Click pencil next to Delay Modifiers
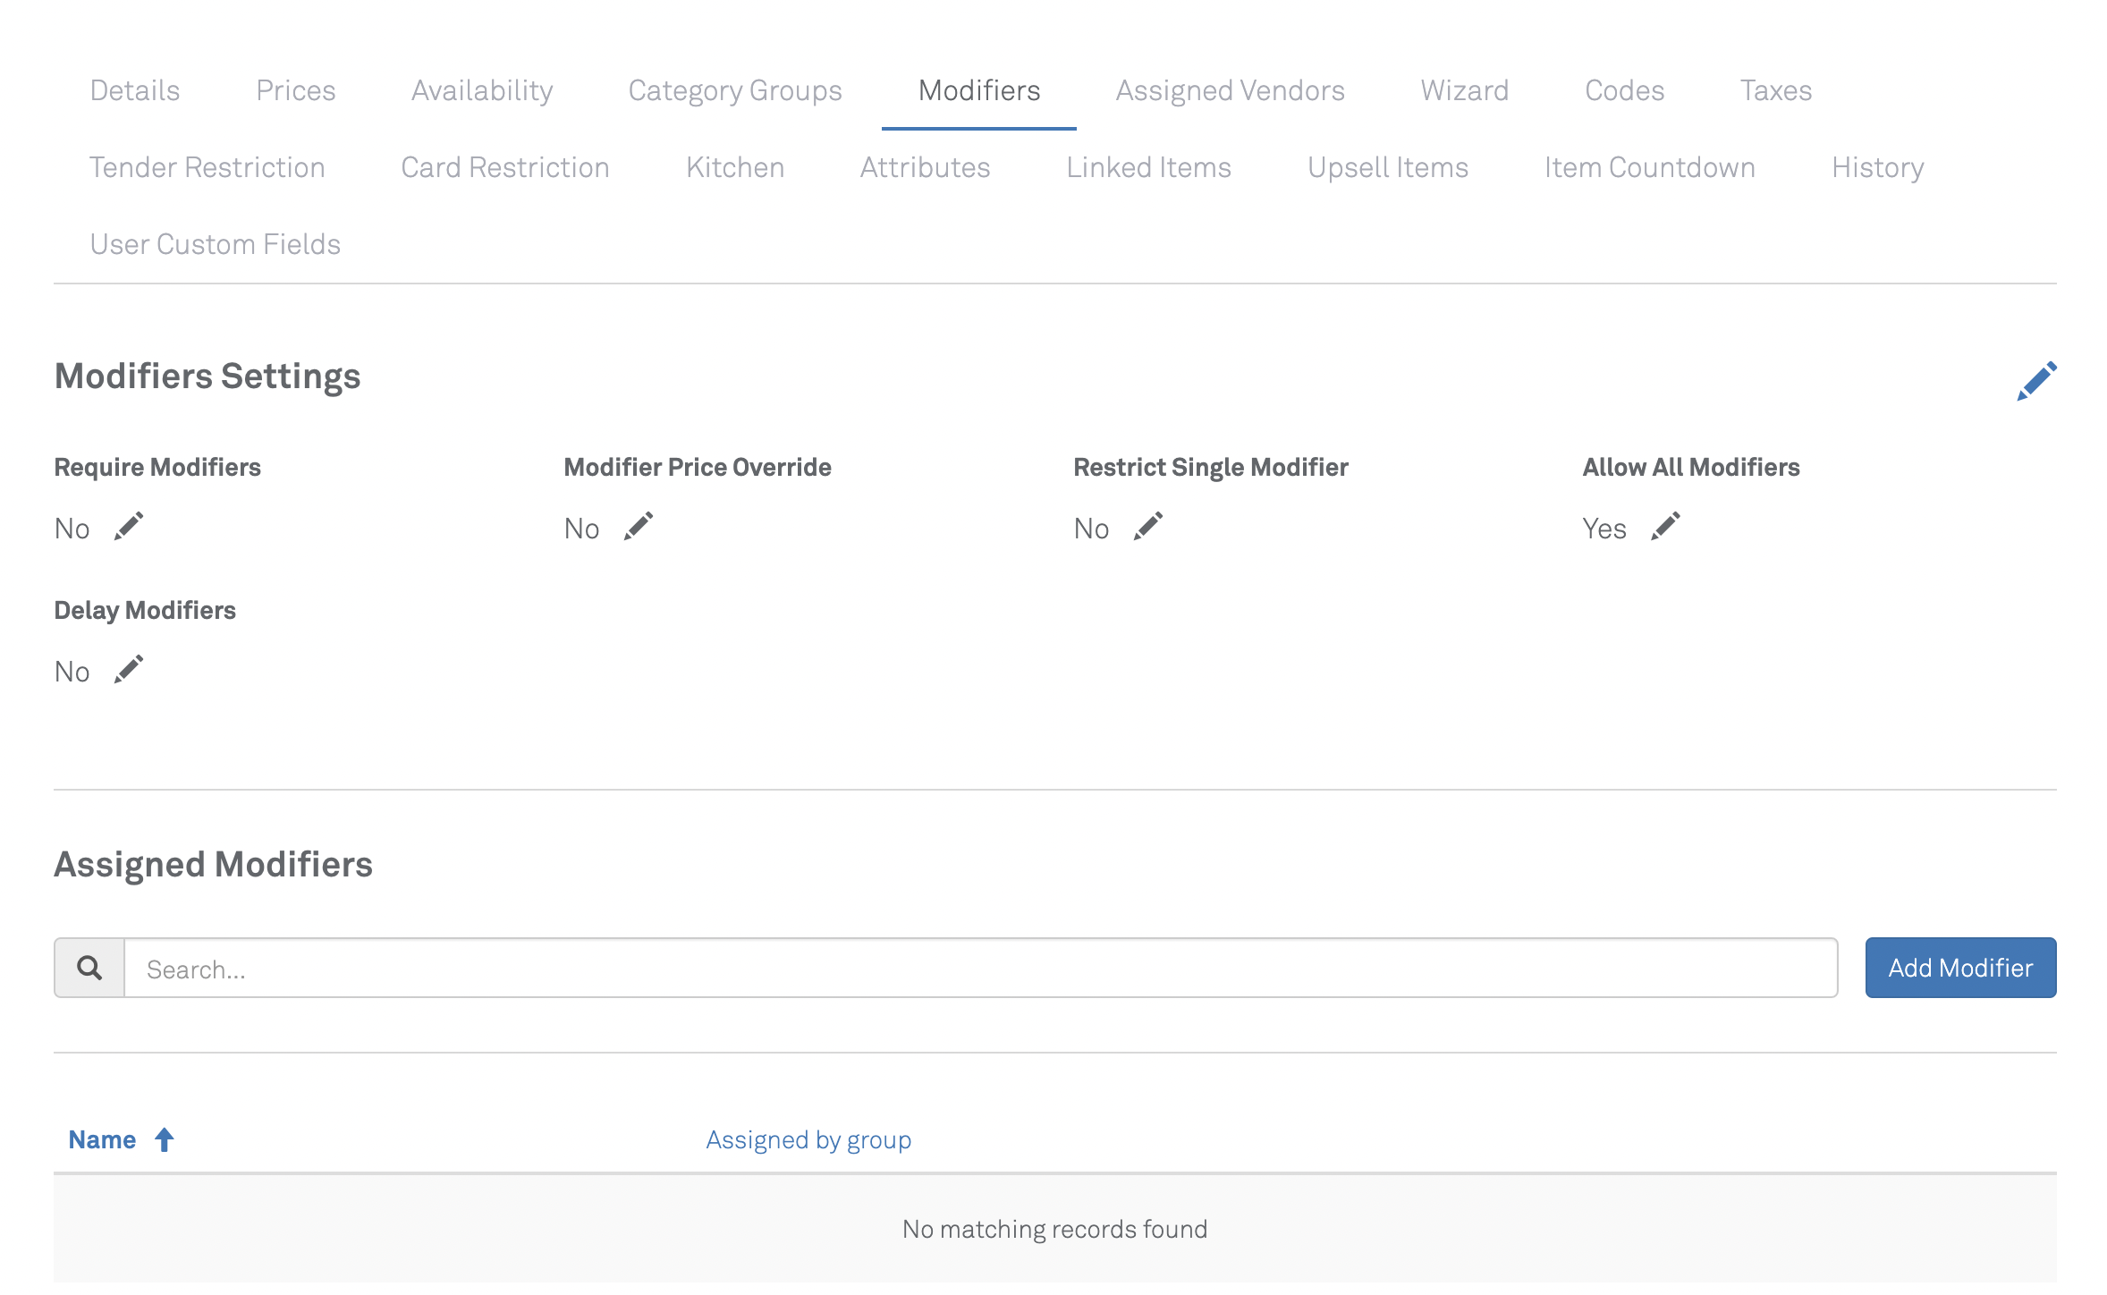Viewport: 2107px width, 1295px height. (x=129, y=670)
